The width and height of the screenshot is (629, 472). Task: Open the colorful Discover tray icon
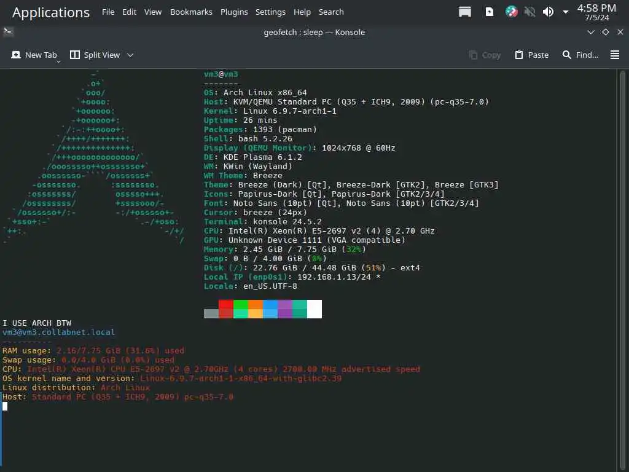(x=511, y=12)
